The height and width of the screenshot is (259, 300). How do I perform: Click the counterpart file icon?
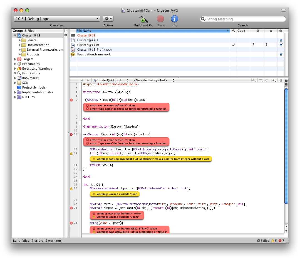pyautogui.click(x=281, y=80)
